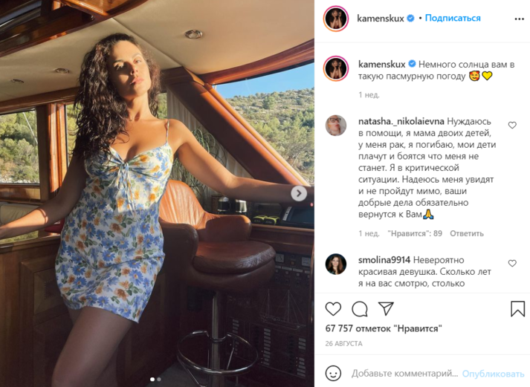Open natasha._nikolaievna's profile picture
The height and width of the screenshot is (387, 530).
pyautogui.click(x=336, y=126)
